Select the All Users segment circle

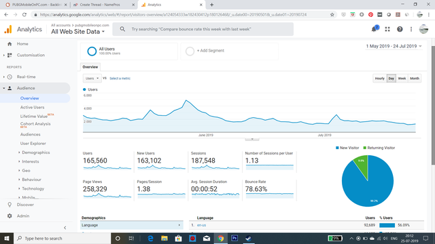pos(92,52)
